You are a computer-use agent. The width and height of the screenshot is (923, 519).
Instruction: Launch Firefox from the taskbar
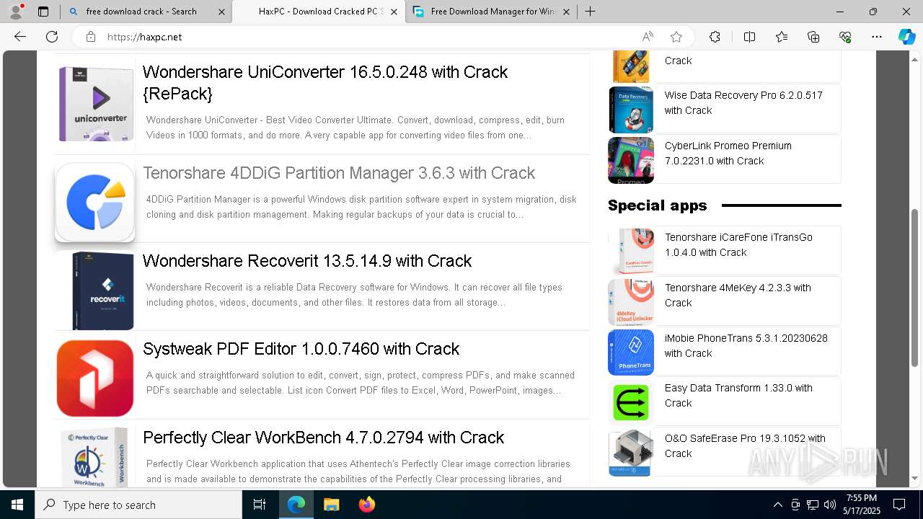[x=366, y=505]
